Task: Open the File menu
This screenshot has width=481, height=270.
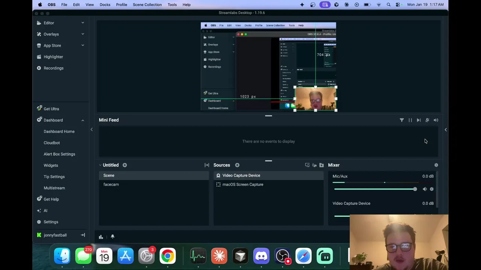Action: coord(64,4)
